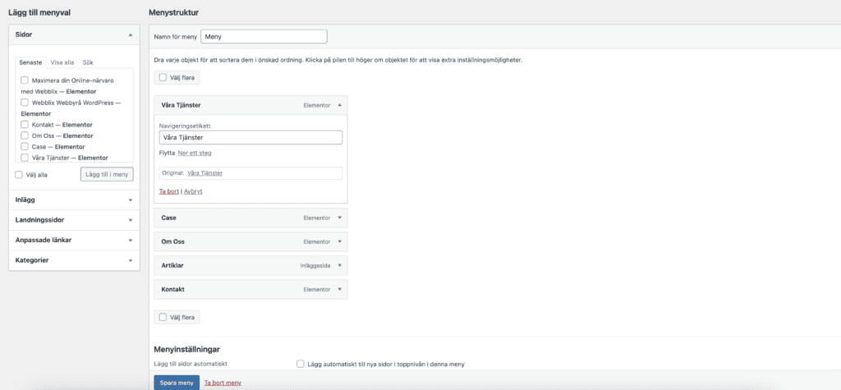Screen dimensions: 841x390
Task: Tick the Om Oss page checkbox
Action: coord(24,135)
